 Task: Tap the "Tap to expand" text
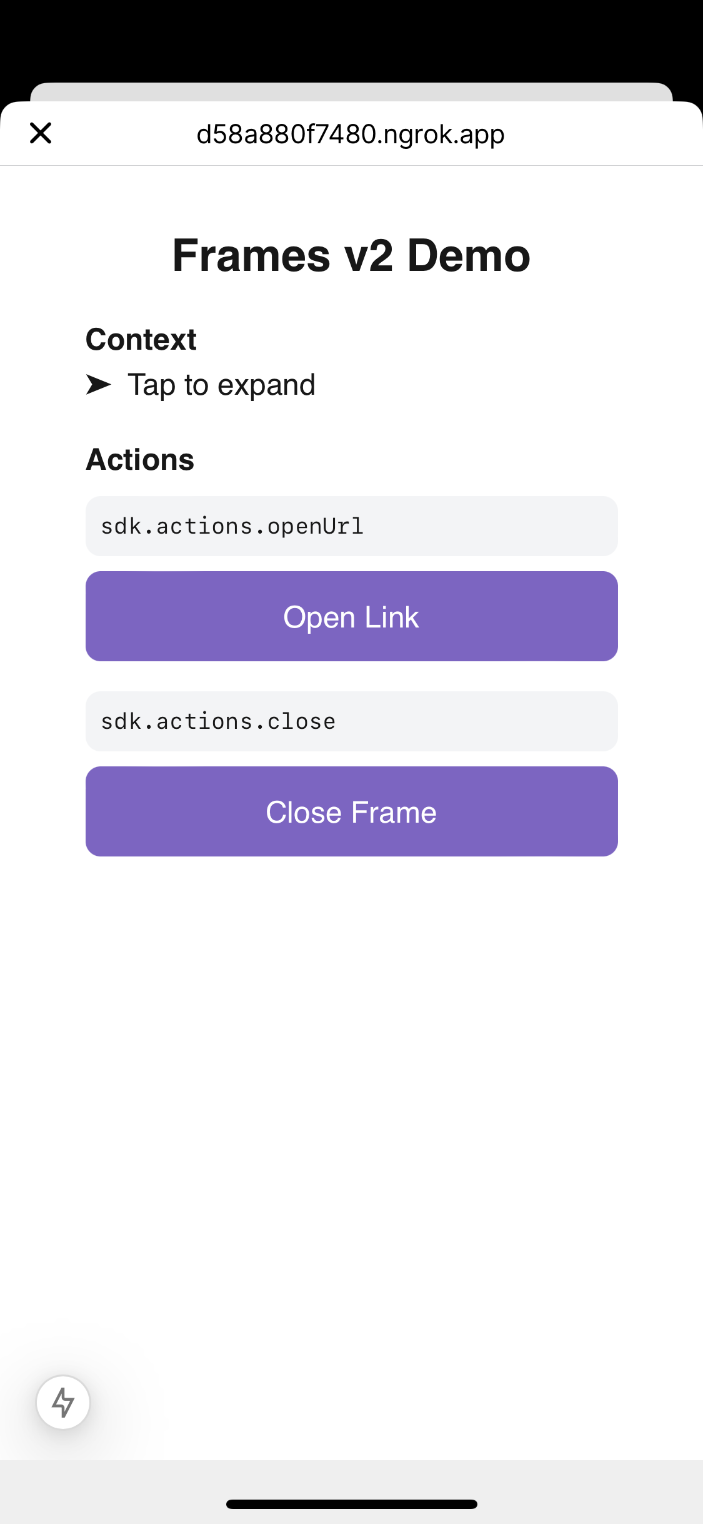point(221,385)
